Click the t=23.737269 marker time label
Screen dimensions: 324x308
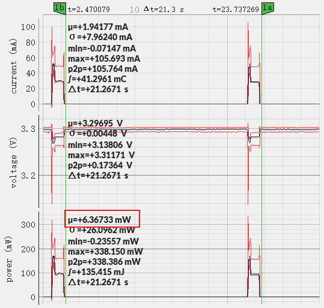pos(236,10)
